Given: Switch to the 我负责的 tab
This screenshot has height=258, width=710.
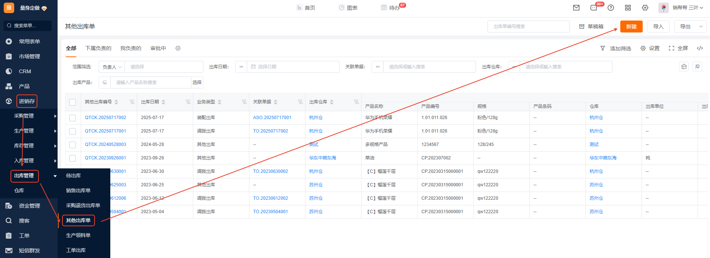Looking at the screenshot, I should coord(131,48).
